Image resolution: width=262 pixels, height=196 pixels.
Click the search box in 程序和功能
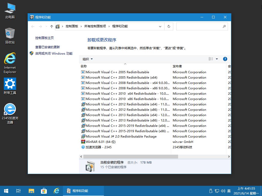tap(202, 27)
